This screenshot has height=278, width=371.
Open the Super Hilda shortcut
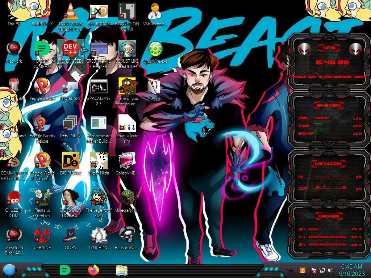click(x=99, y=164)
